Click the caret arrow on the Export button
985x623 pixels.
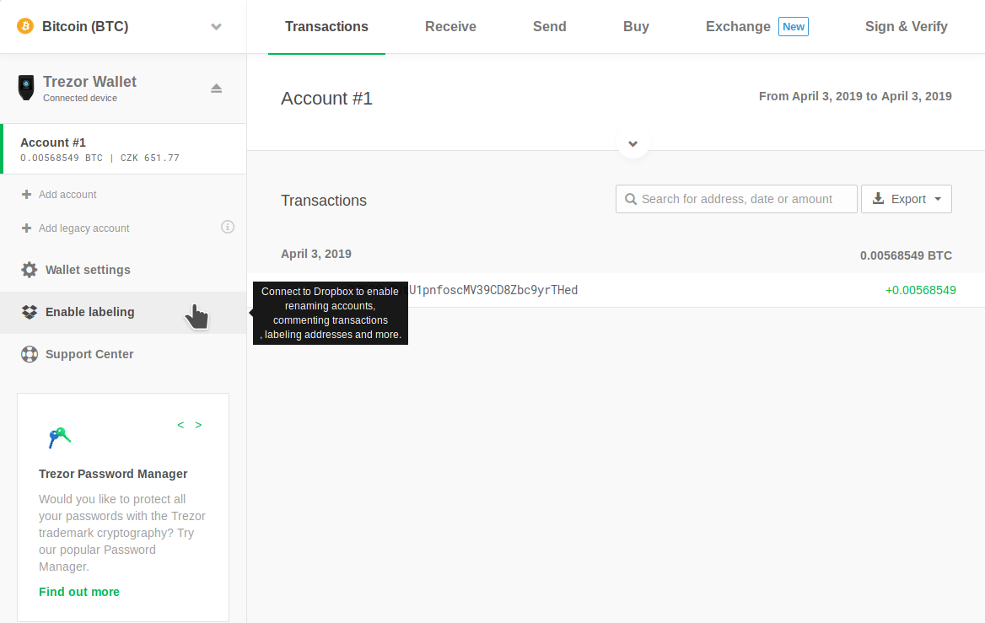click(x=938, y=199)
